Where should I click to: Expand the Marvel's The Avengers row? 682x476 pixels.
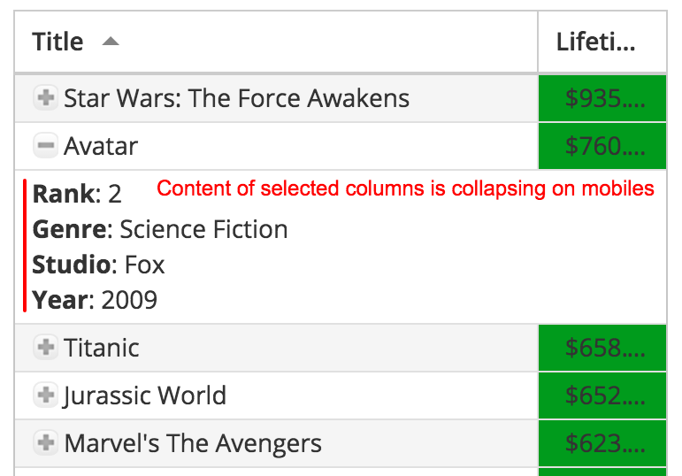point(46,443)
